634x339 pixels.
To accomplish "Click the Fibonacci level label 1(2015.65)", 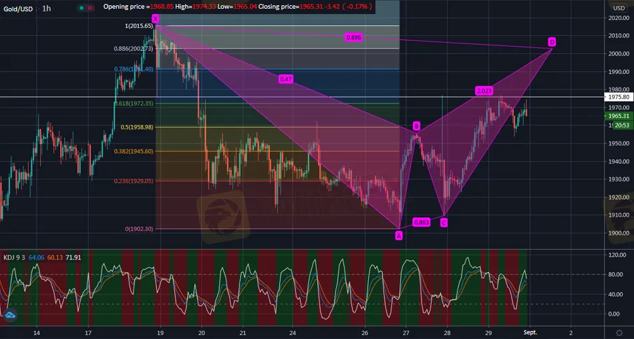I will (139, 26).
